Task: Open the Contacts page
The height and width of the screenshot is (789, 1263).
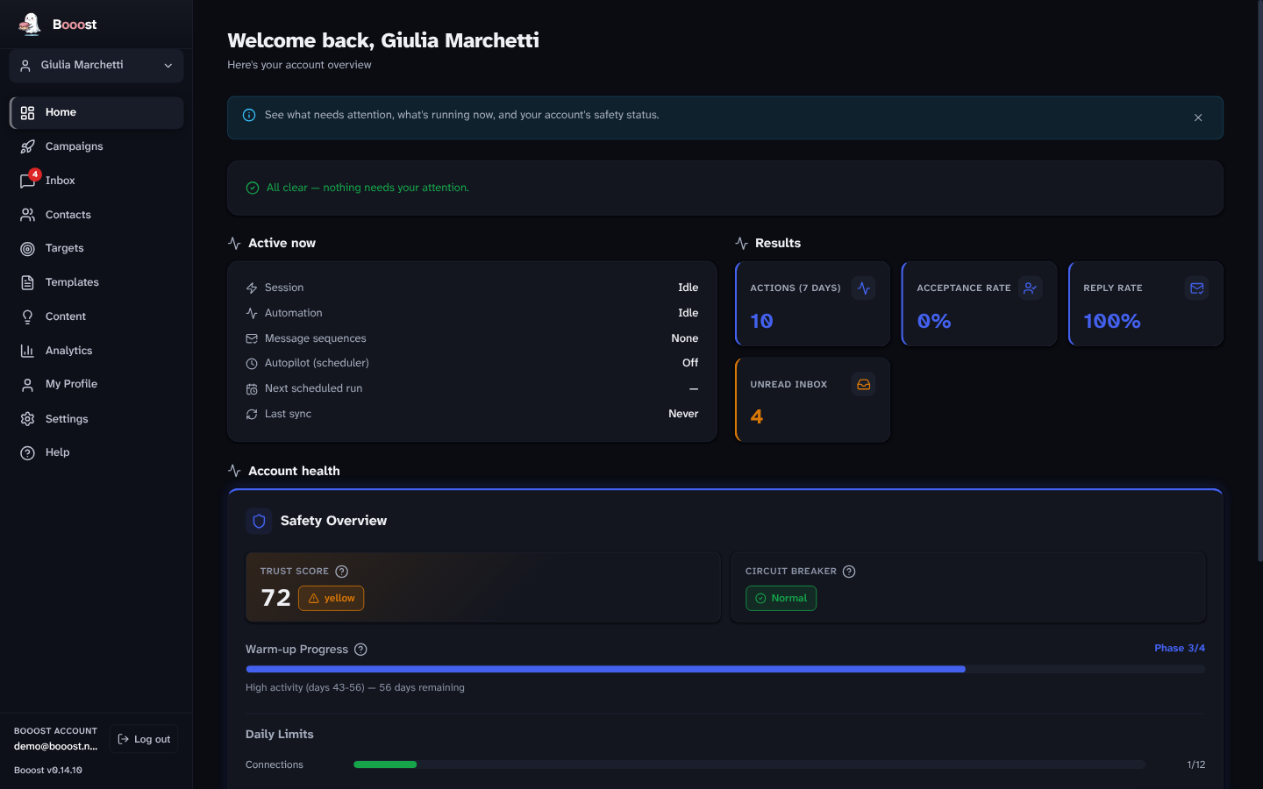Action: [96, 215]
